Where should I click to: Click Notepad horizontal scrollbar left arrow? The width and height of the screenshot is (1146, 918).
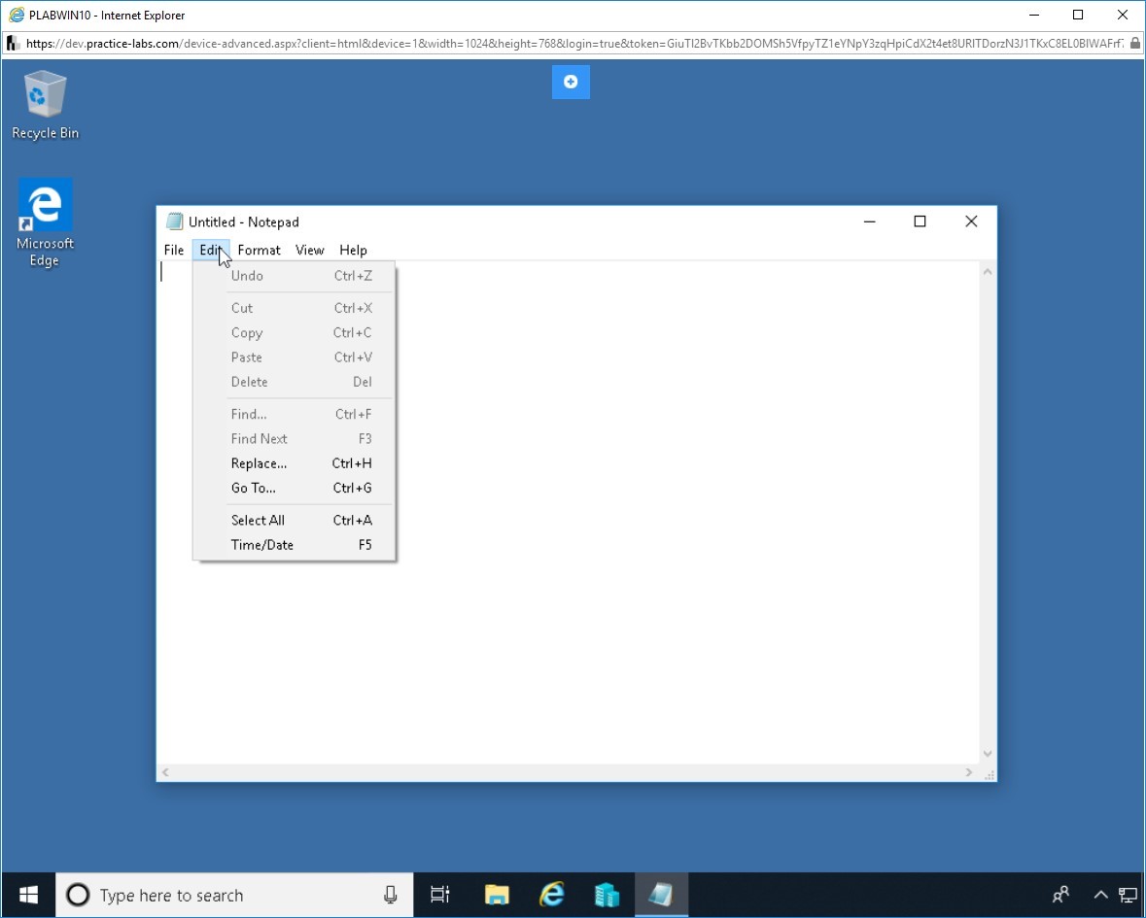tap(166, 772)
